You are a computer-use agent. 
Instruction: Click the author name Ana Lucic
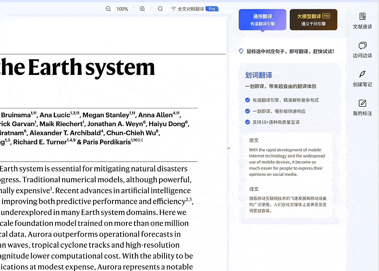coord(55,115)
